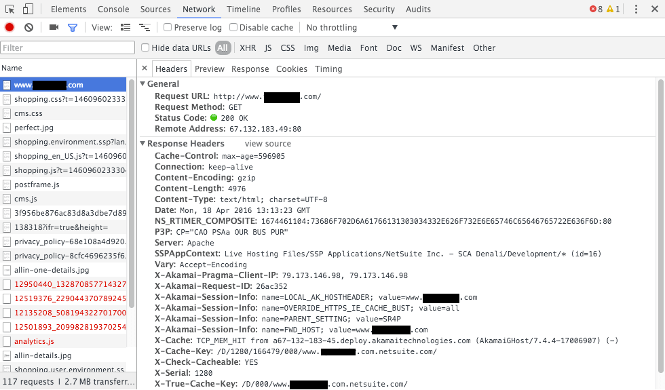Collapse the General section
Screen dimensions: 665x390
[142, 84]
